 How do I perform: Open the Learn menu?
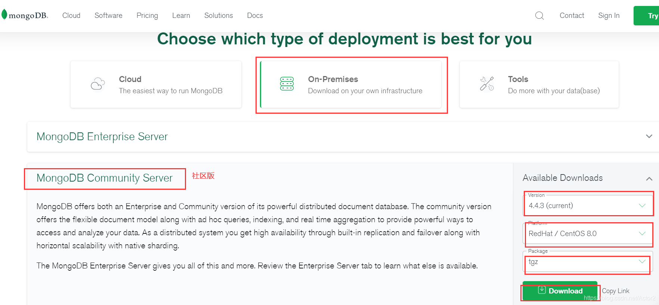click(x=181, y=16)
